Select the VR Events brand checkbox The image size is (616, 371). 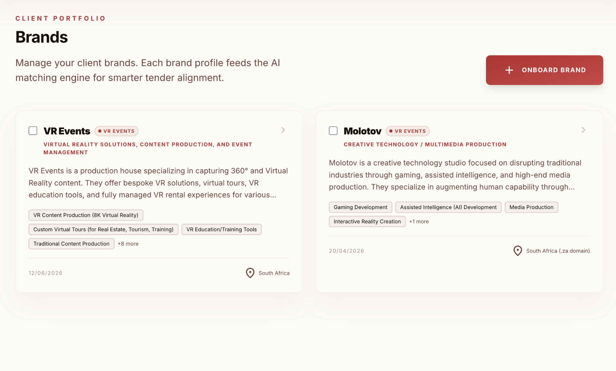pyautogui.click(x=33, y=131)
